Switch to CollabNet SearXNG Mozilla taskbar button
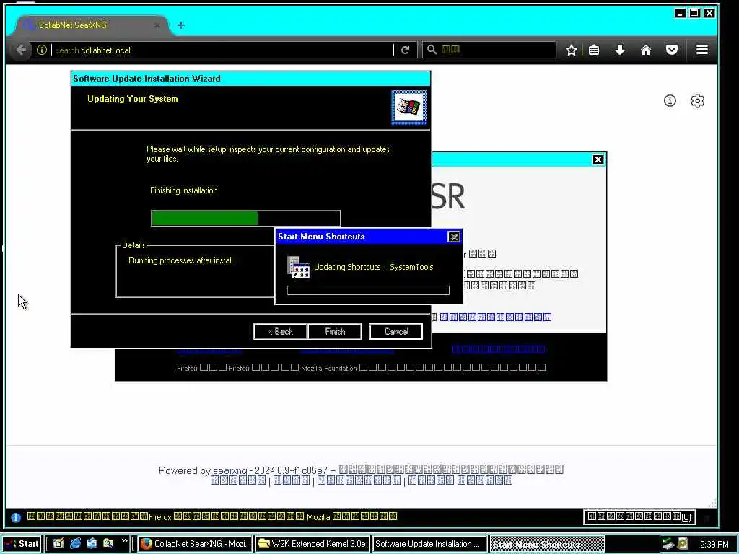 pyautogui.click(x=195, y=544)
